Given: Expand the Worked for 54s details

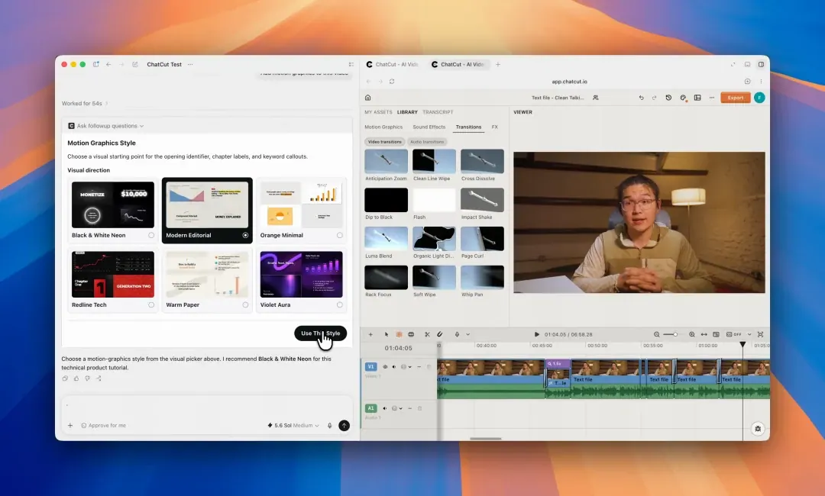Looking at the screenshot, I should (85, 104).
